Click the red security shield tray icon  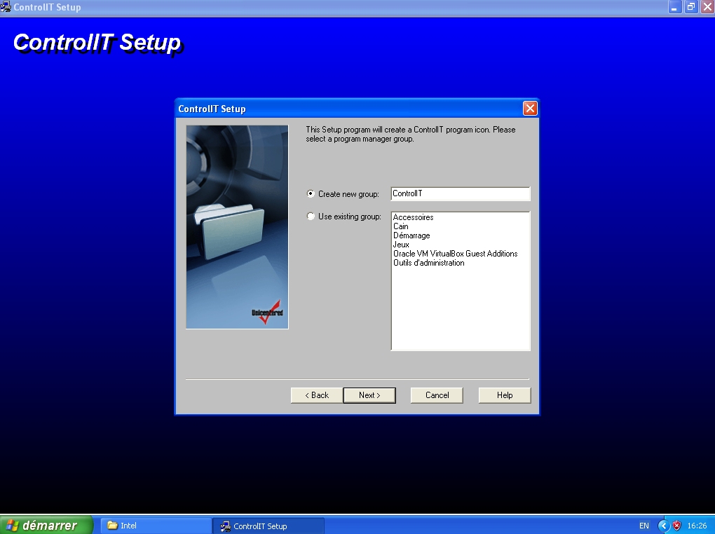click(x=677, y=526)
